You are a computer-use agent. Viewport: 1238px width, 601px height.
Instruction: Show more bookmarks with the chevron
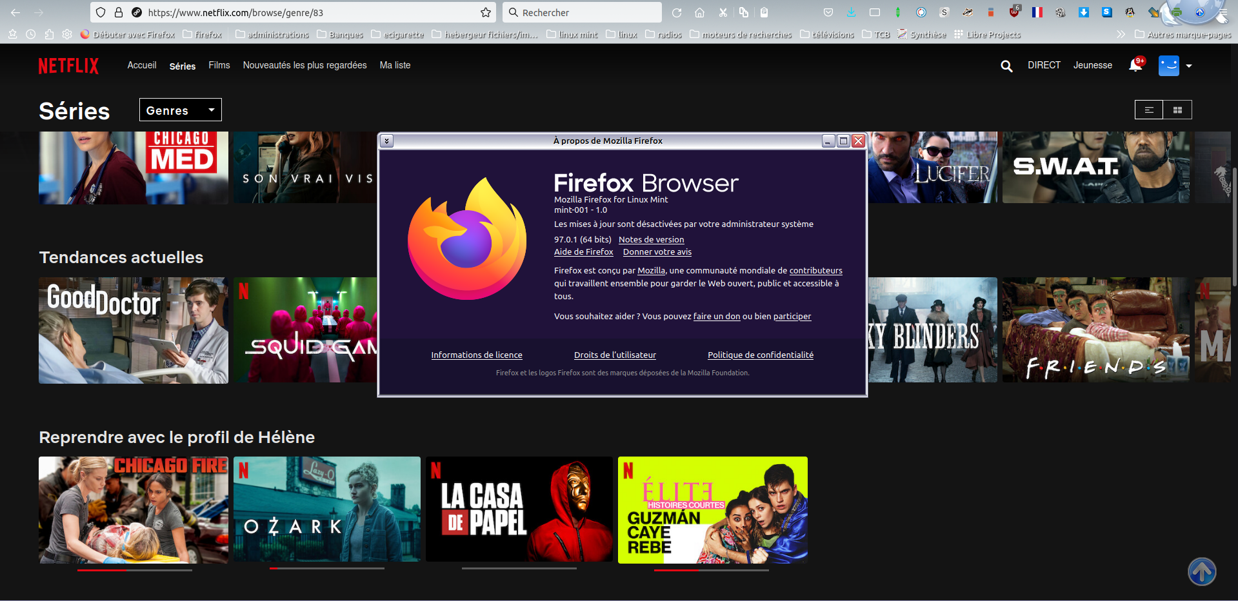1121,34
